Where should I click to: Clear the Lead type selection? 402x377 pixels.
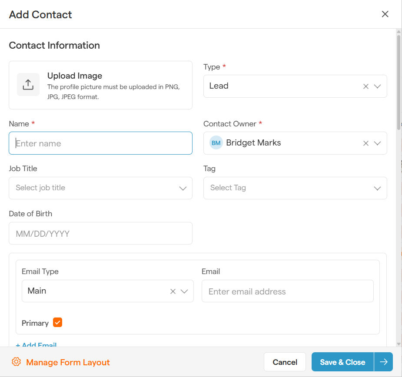[365, 86]
